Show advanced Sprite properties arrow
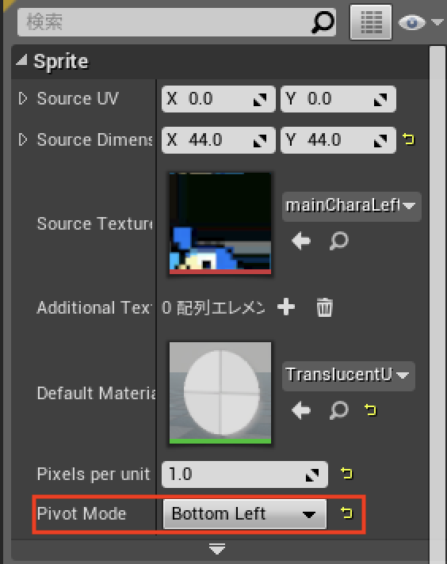Image resolution: width=447 pixels, height=564 pixels. 217,549
